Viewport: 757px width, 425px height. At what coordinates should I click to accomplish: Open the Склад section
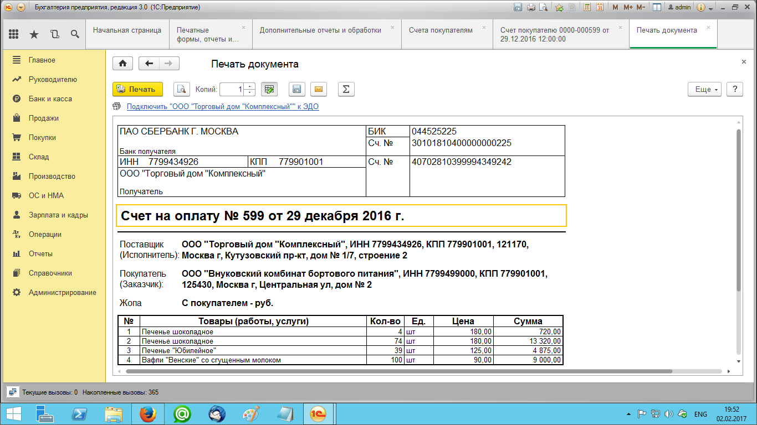[54, 157]
